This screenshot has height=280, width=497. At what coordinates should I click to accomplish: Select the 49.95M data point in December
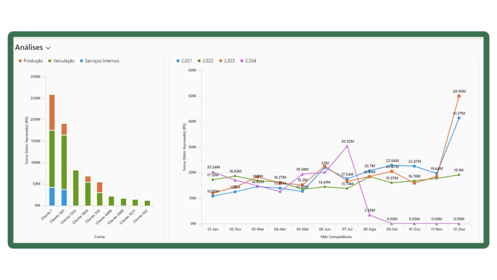click(459, 96)
